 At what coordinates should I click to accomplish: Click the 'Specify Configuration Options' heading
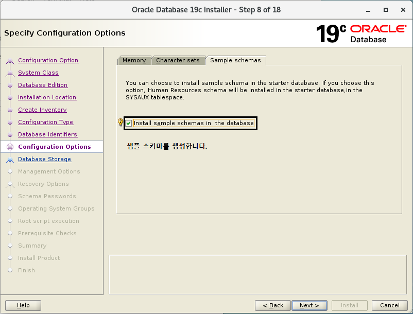coord(65,33)
